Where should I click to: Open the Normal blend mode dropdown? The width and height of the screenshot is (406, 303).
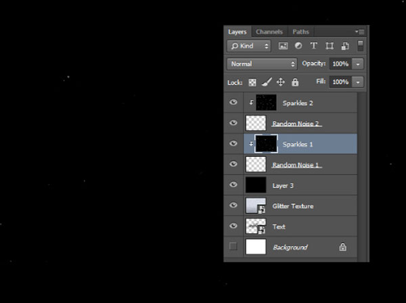(x=262, y=64)
